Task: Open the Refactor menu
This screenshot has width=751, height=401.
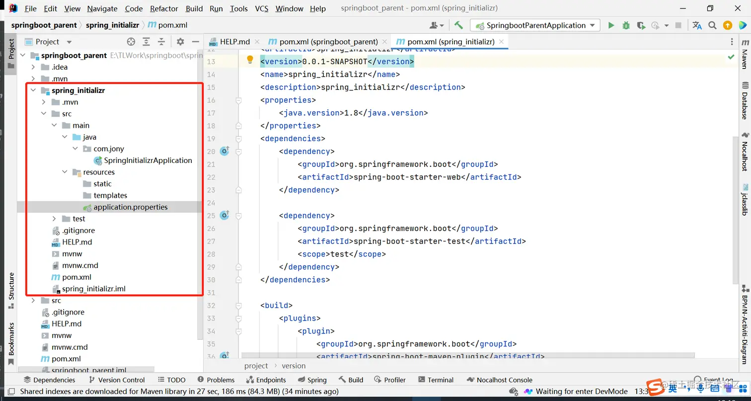Action: (164, 8)
